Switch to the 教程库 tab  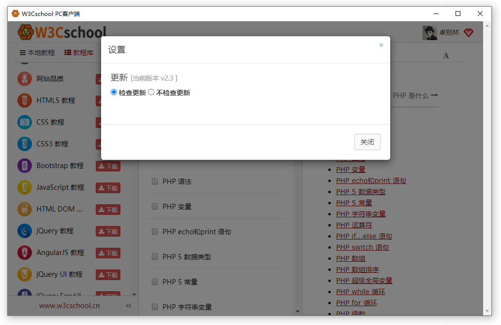tap(79, 53)
